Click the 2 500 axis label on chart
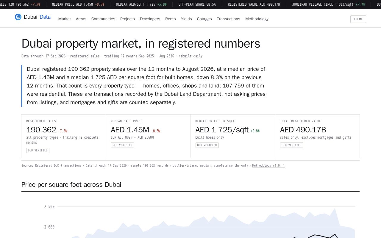The height and width of the screenshot is (238, 381). 49,206
